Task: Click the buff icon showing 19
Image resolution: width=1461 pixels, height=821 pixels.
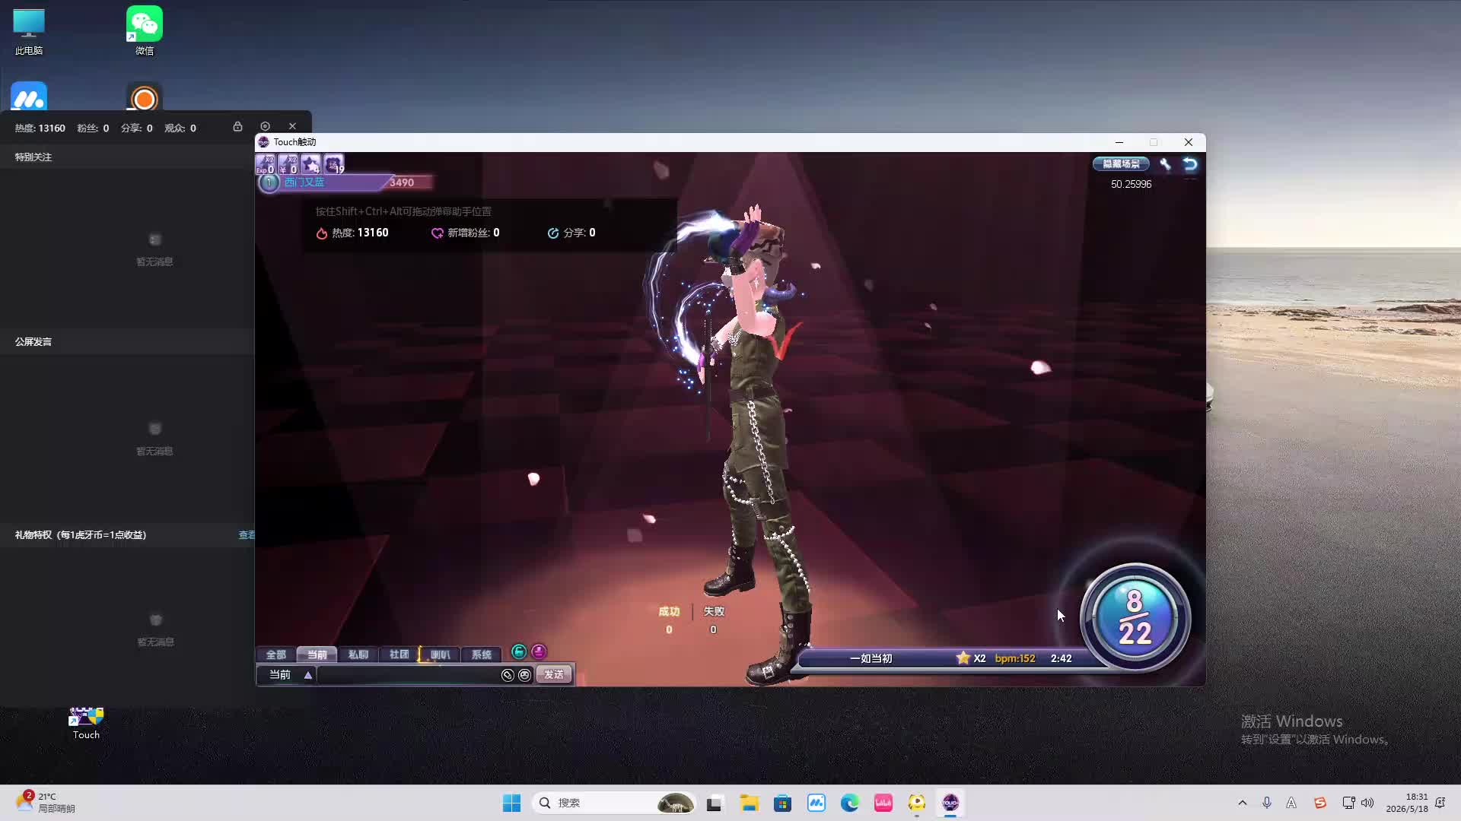Action: coord(333,164)
